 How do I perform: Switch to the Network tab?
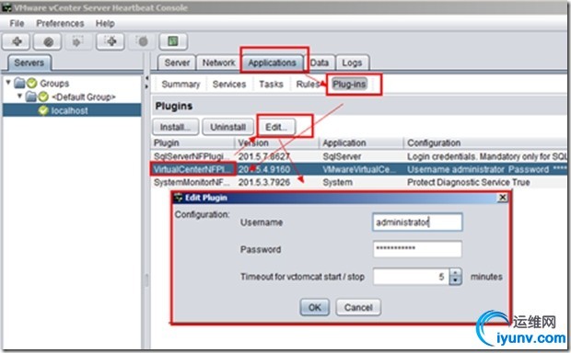click(x=219, y=63)
